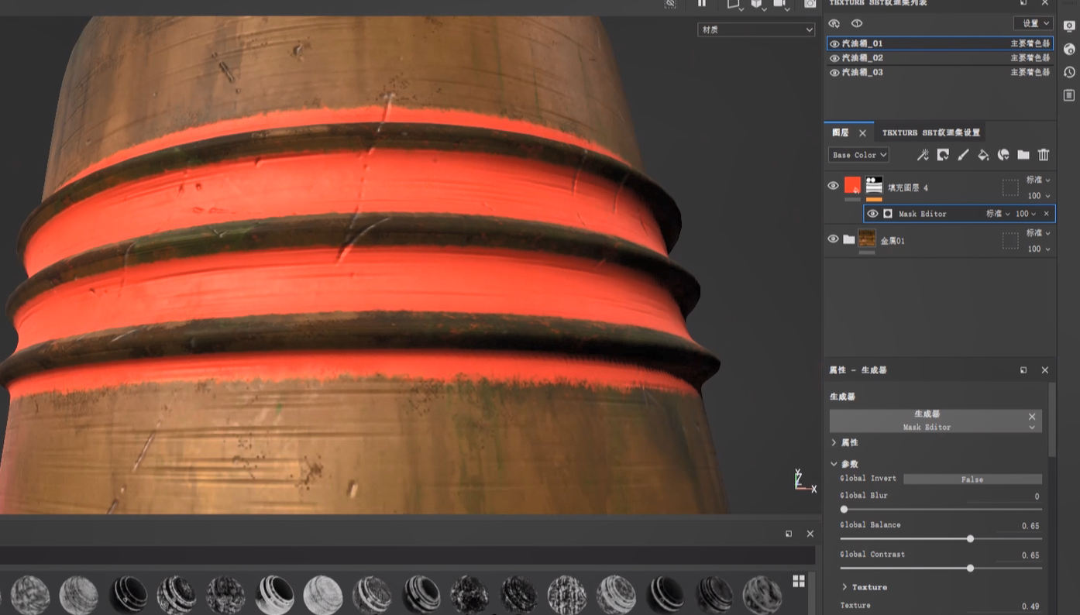Add a paint layer with the brush icon
This screenshot has width=1080, height=615.
[963, 155]
